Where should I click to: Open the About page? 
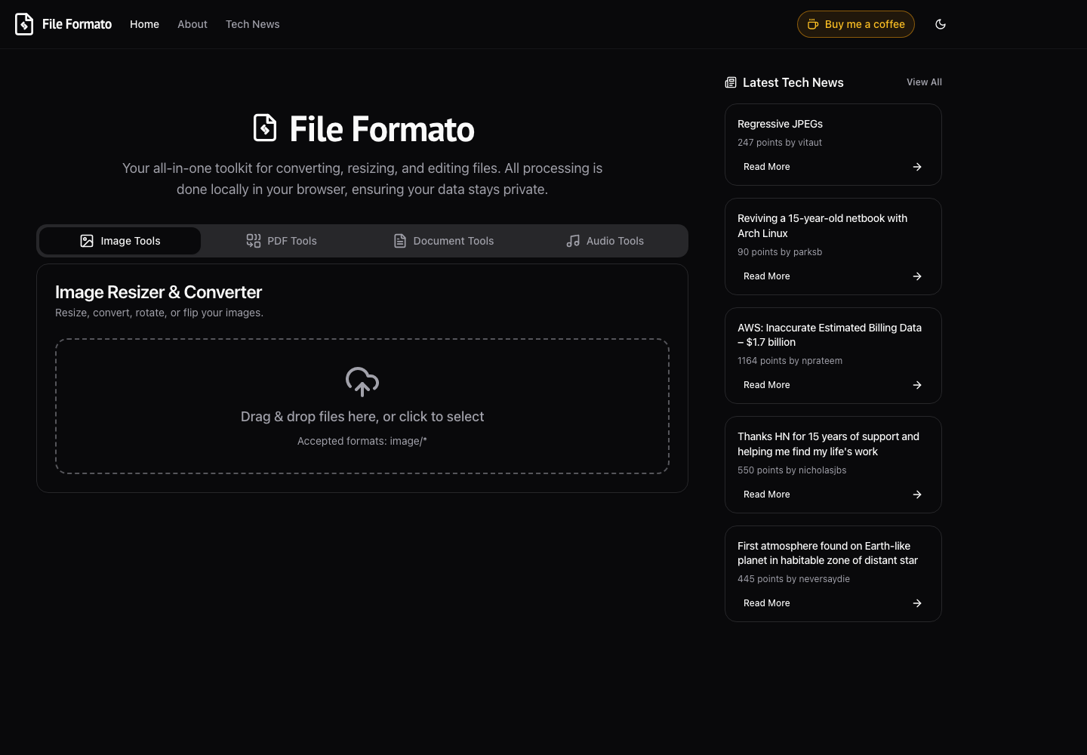pos(192,24)
